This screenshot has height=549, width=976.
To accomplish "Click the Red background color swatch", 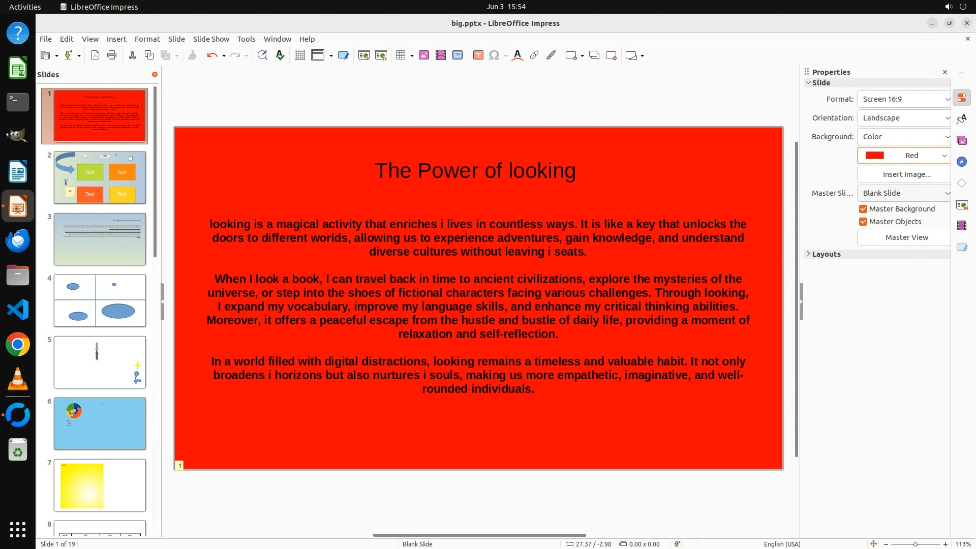I will click(875, 156).
